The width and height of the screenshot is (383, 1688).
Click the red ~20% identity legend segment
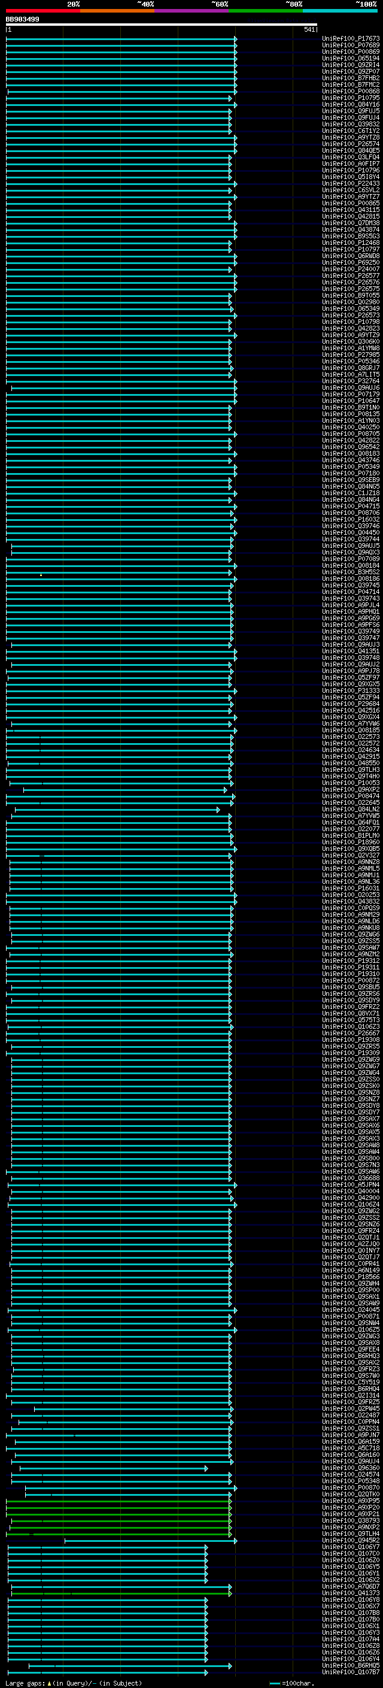43,11
